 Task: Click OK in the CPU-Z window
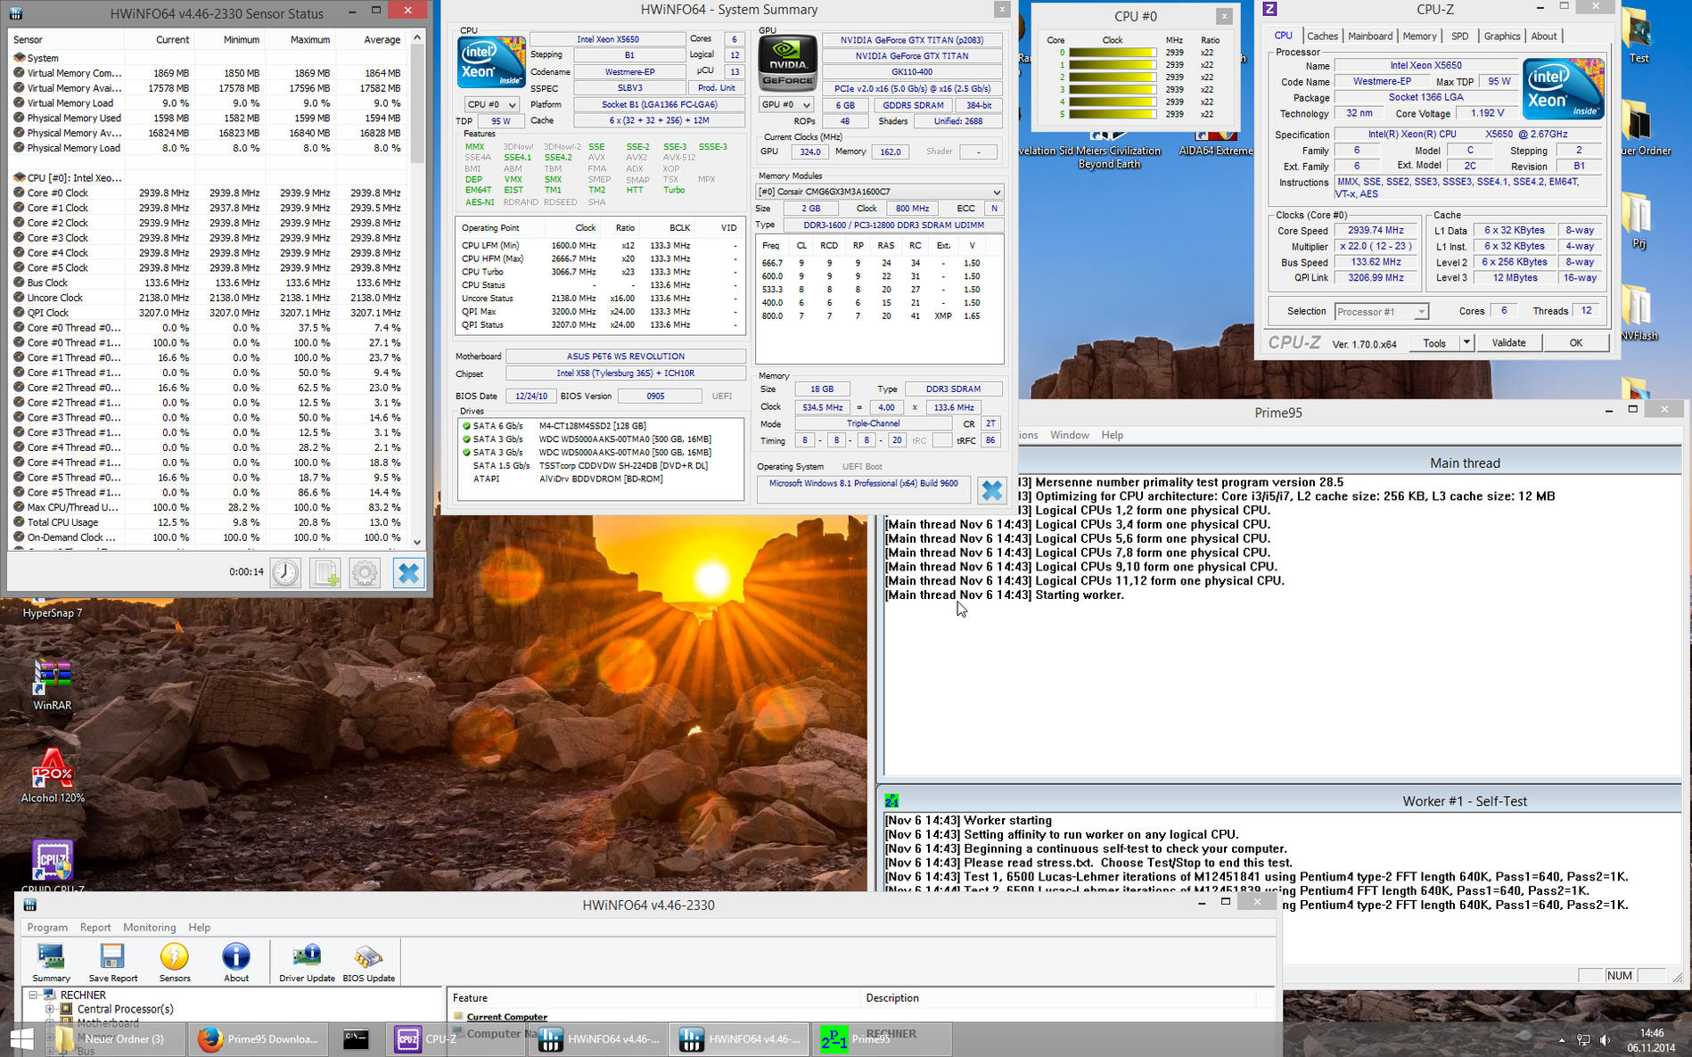pyautogui.click(x=1575, y=343)
